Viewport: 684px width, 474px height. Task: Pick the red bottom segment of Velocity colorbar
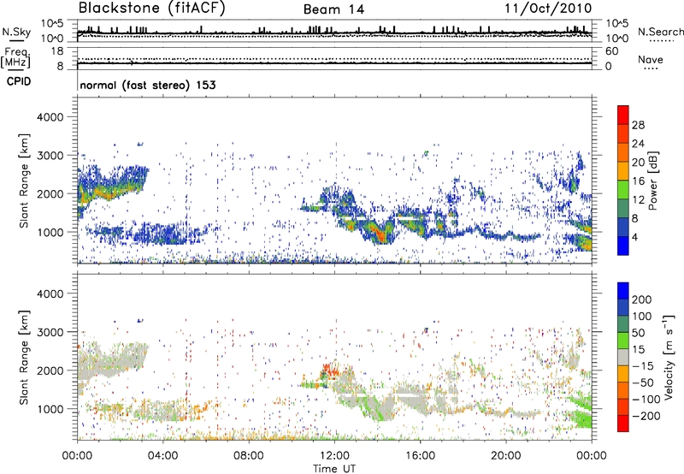623,424
